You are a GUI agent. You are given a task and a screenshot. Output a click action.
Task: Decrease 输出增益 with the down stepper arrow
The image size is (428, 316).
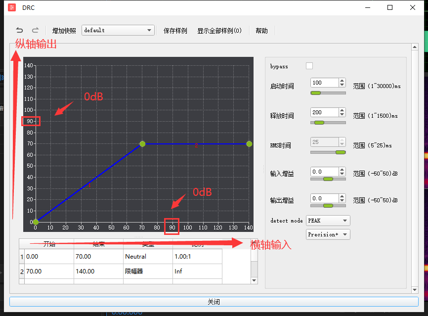click(x=342, y=201)
